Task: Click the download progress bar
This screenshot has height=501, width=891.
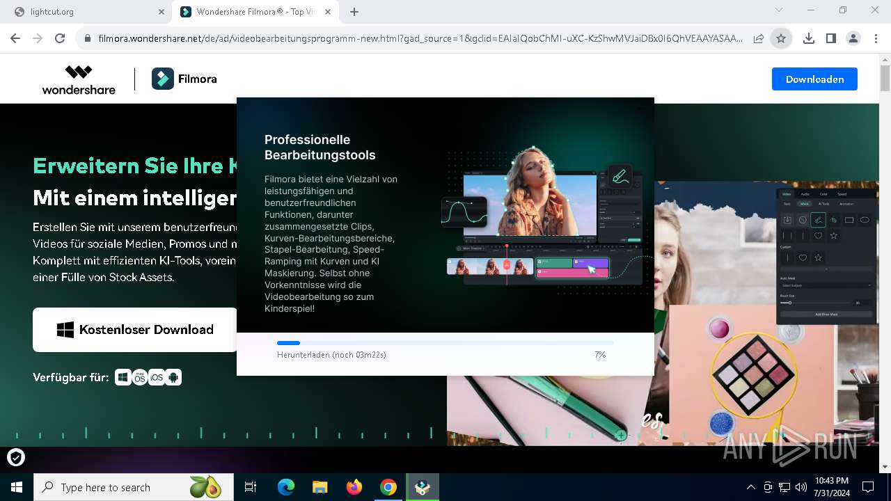Action: coord(445,343)
